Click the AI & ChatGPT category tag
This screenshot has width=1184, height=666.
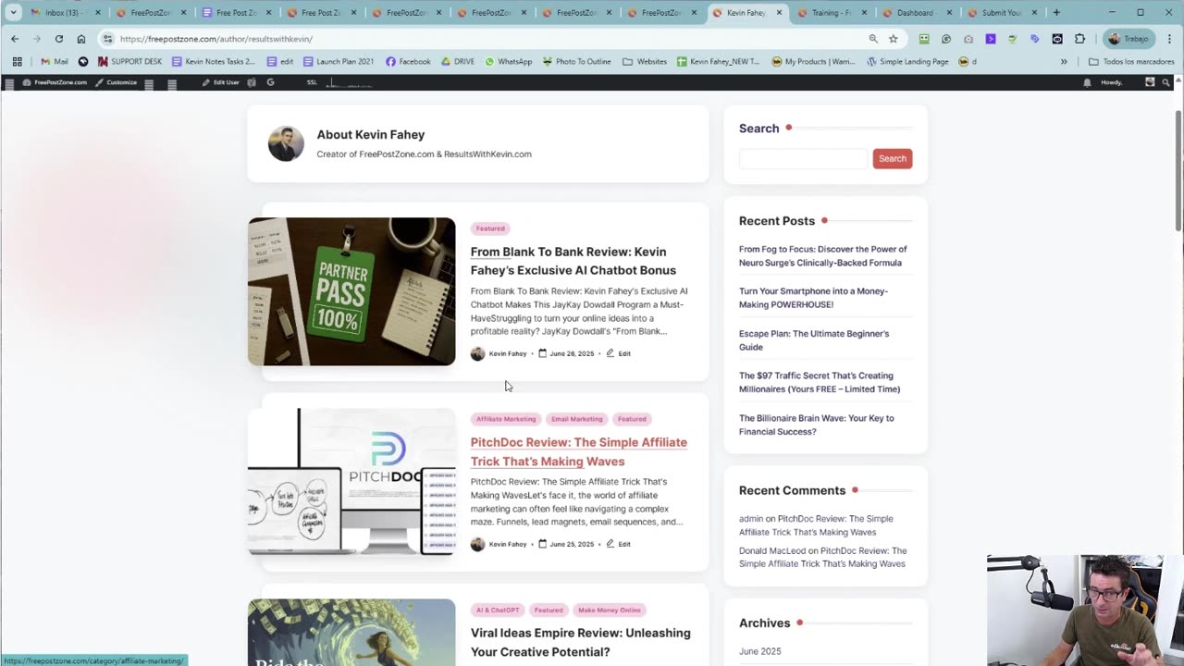tap(498, 610)
